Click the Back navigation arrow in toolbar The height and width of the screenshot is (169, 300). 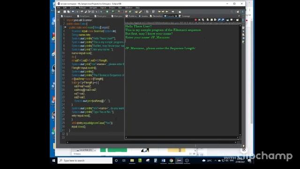(x=167, y=12)
